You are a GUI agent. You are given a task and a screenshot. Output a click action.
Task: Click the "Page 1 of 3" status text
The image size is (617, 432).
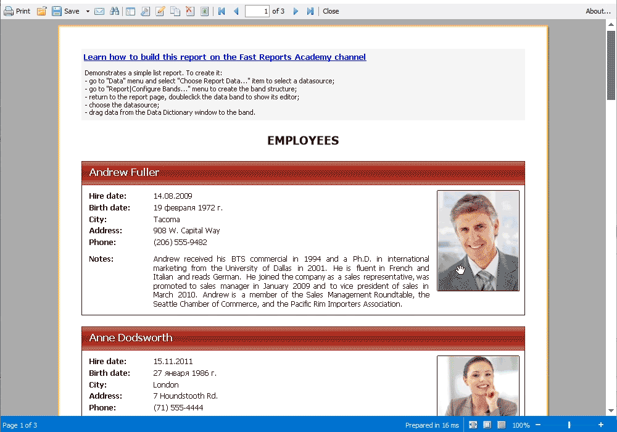[20, 425]
